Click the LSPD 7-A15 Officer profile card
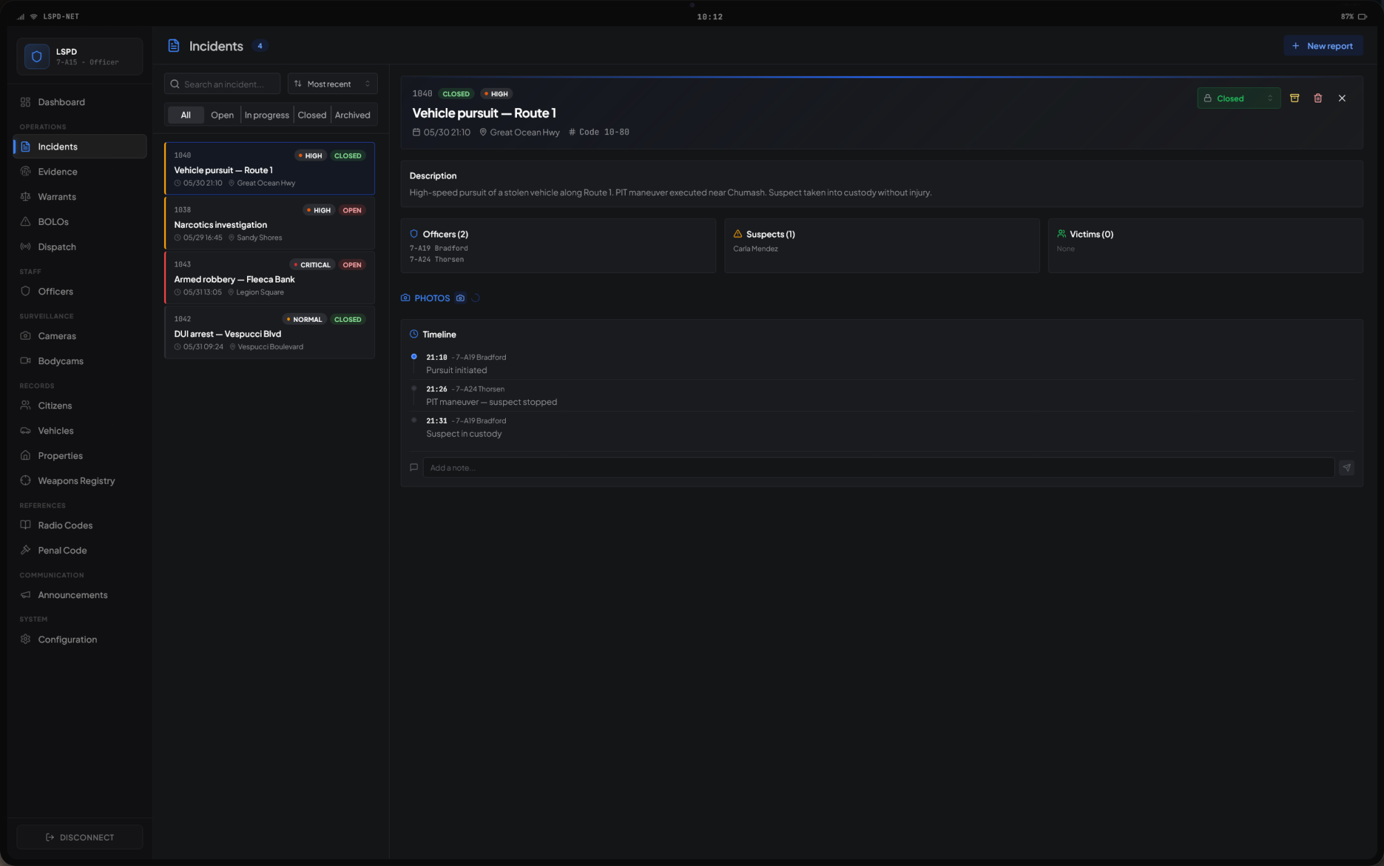1384x866 pixels. coord(80,57)
